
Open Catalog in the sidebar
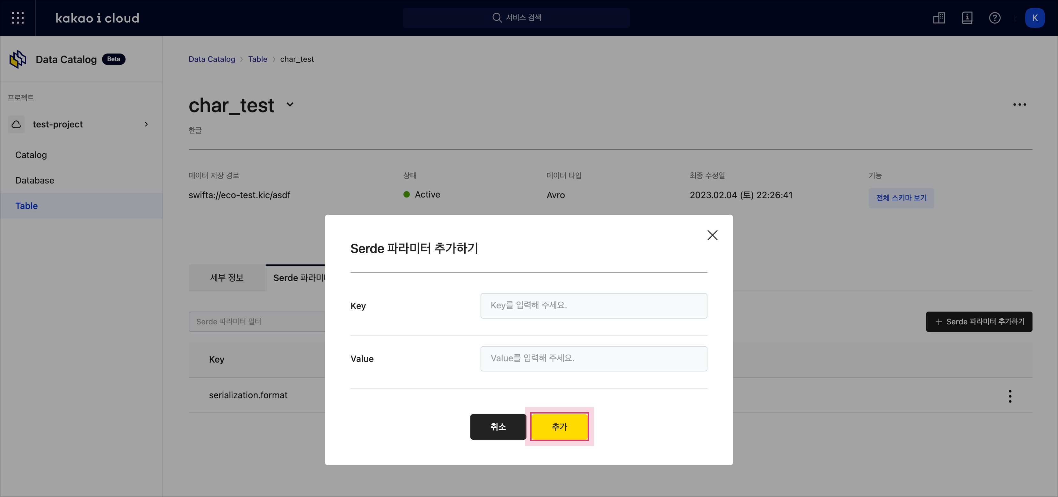pos(31,155)
